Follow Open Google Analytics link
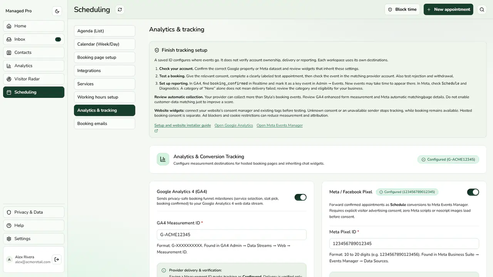The height and width of the screenshot is (277, 493). point(234,125)
